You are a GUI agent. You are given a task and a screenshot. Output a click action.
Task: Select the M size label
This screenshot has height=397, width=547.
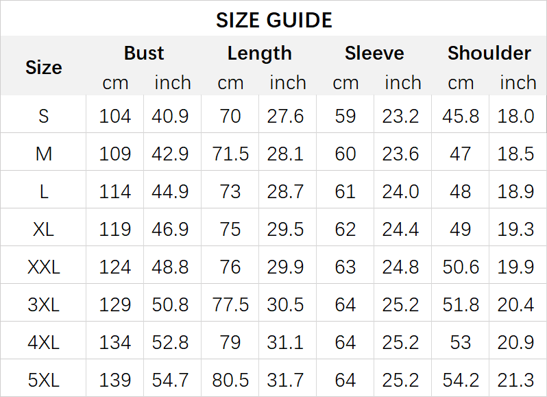43,154
